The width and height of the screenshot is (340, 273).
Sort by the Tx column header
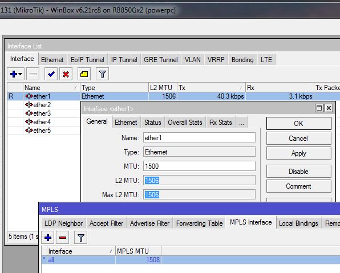coord(211,88)
